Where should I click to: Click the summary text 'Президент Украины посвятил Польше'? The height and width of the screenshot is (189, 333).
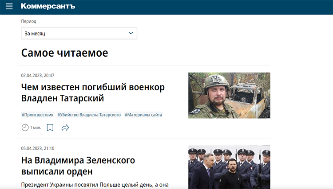(x=93, y=184)
